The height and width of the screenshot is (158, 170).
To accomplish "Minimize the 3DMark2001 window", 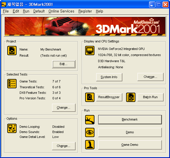I will pyautogui.click(x=152, y=5).
